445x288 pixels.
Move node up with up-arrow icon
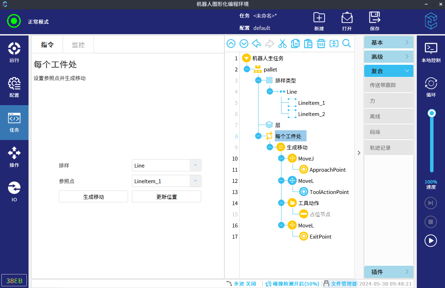pyautogui.click(x=231, y=44)
